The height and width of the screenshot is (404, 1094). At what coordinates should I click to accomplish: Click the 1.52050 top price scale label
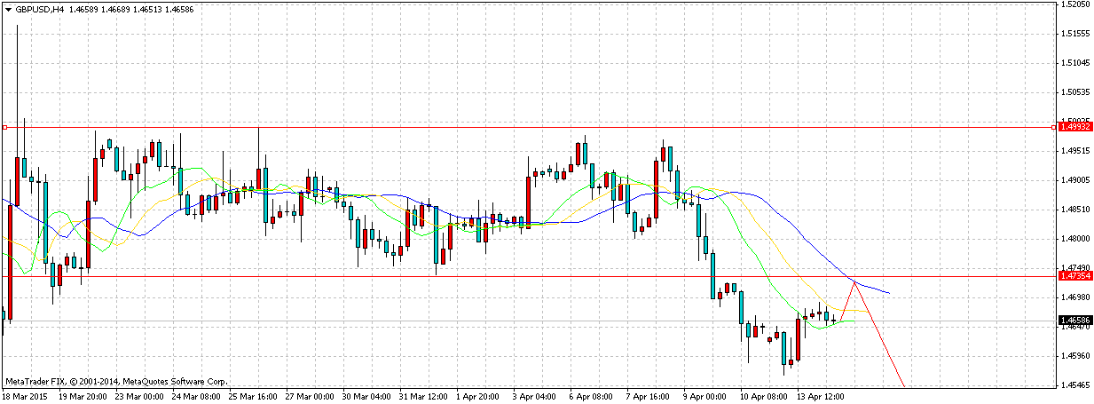(1075, 4)
